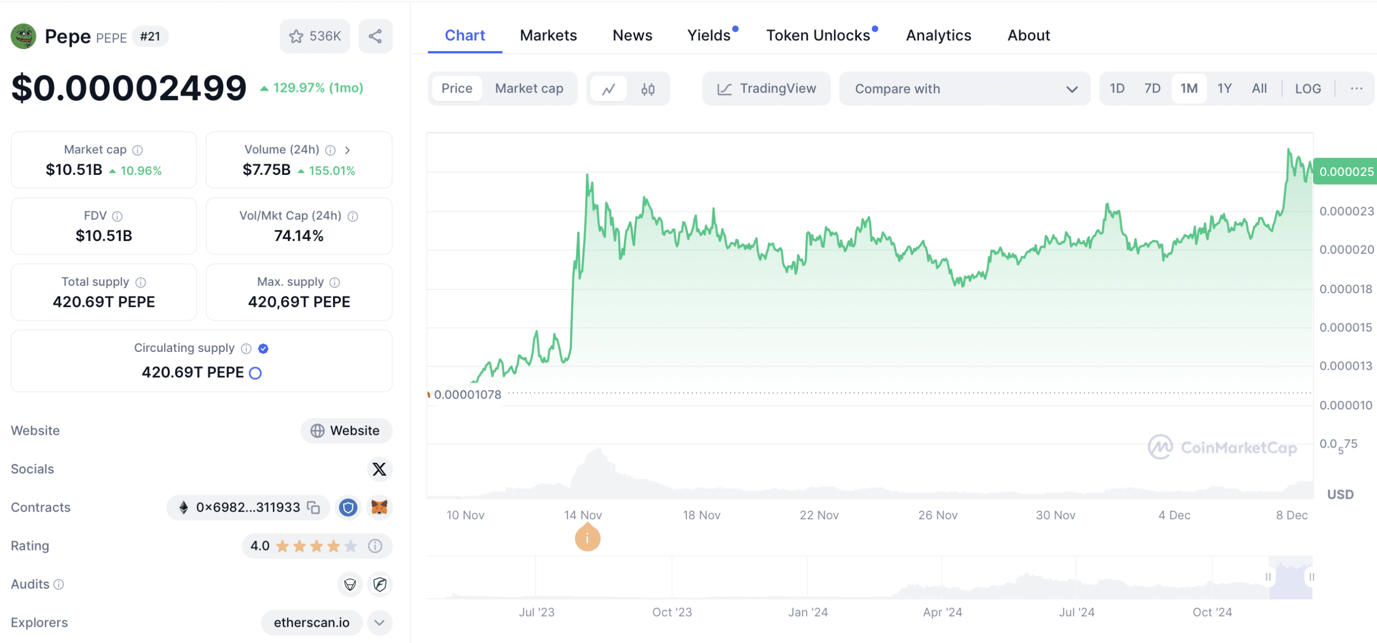Switch to line chart view

pyautogui.click(x=608, y=89)
